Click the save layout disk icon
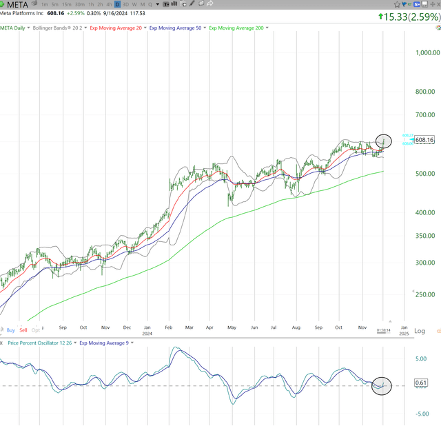 tap(424, 4)
